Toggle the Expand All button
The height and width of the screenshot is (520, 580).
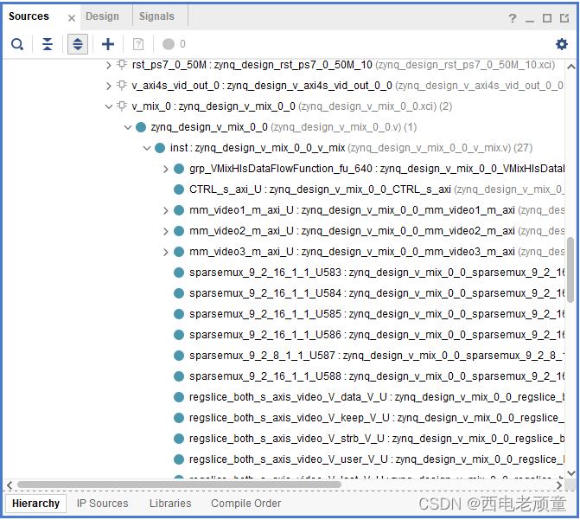click(78, 44)
